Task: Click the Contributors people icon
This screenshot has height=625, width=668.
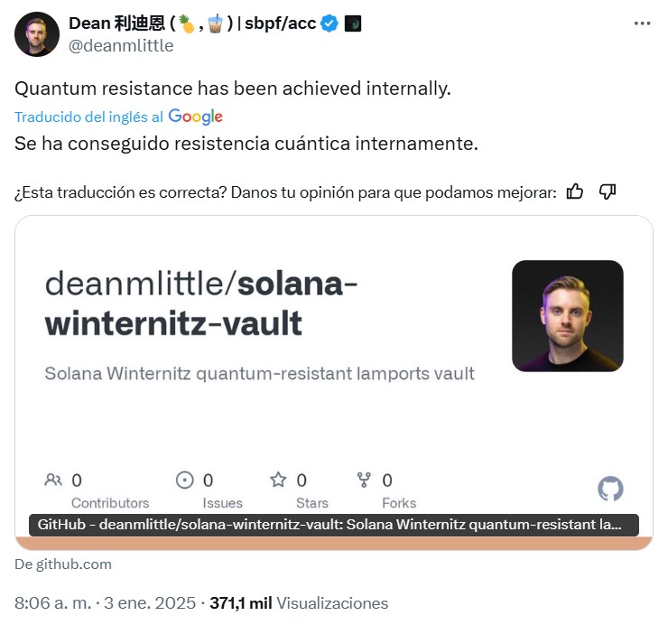Action: pyautogui.click(x=53, y=480)
